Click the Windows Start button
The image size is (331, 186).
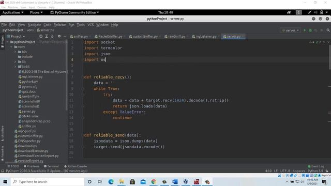pyautogui.click(x=5, y=181)
